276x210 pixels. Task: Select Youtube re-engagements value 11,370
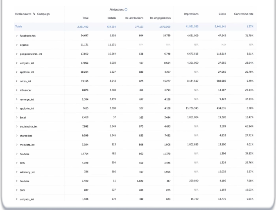[x=167, y=154]
